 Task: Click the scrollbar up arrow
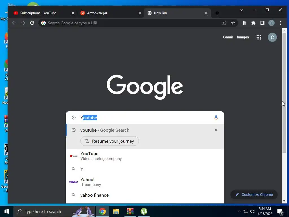coord(284,31)
